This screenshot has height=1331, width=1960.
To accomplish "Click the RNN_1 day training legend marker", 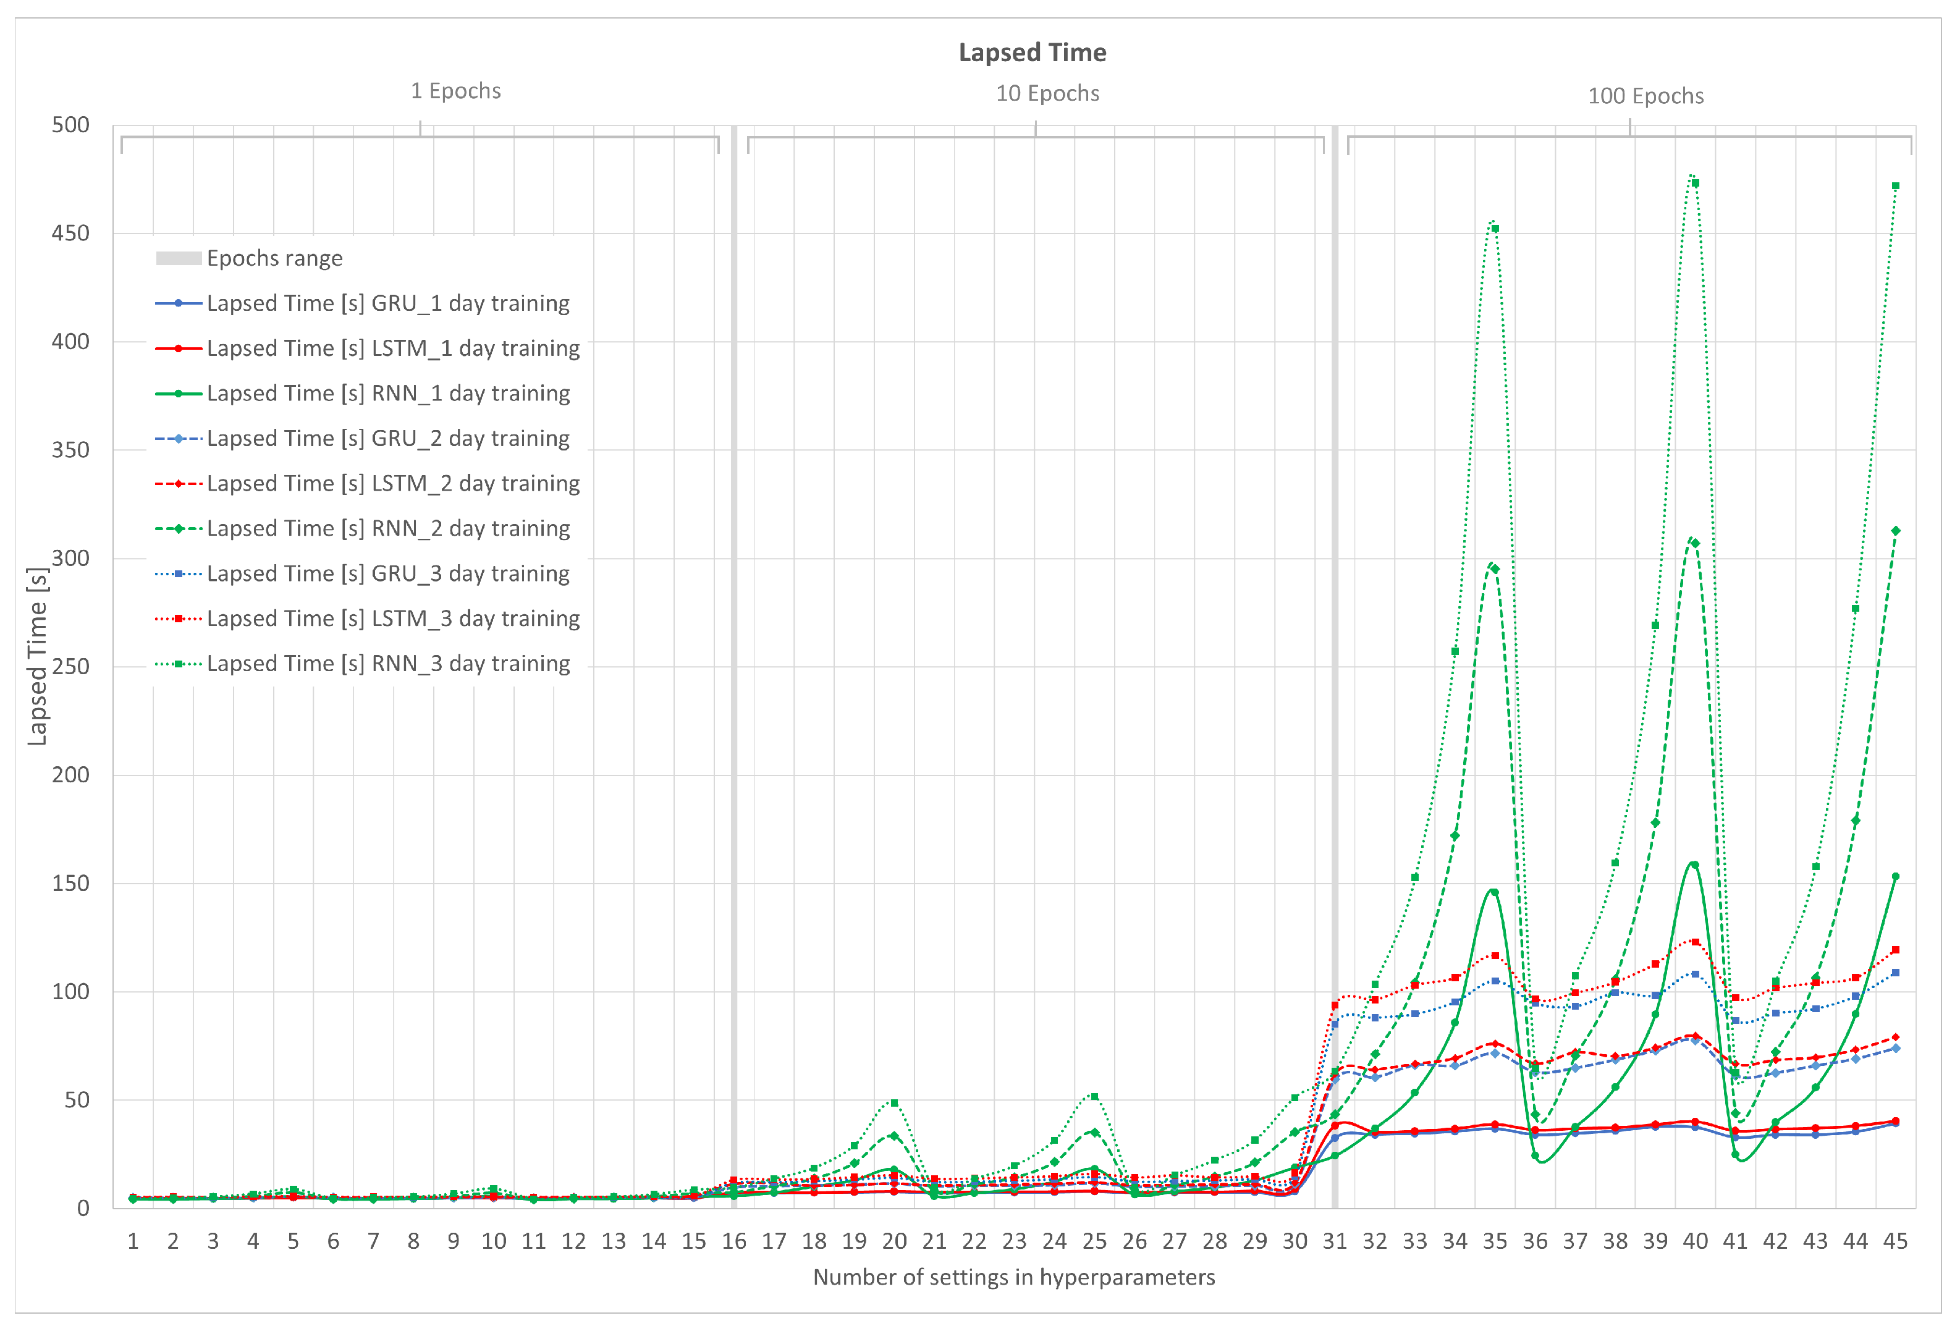I will coord(178,393).
